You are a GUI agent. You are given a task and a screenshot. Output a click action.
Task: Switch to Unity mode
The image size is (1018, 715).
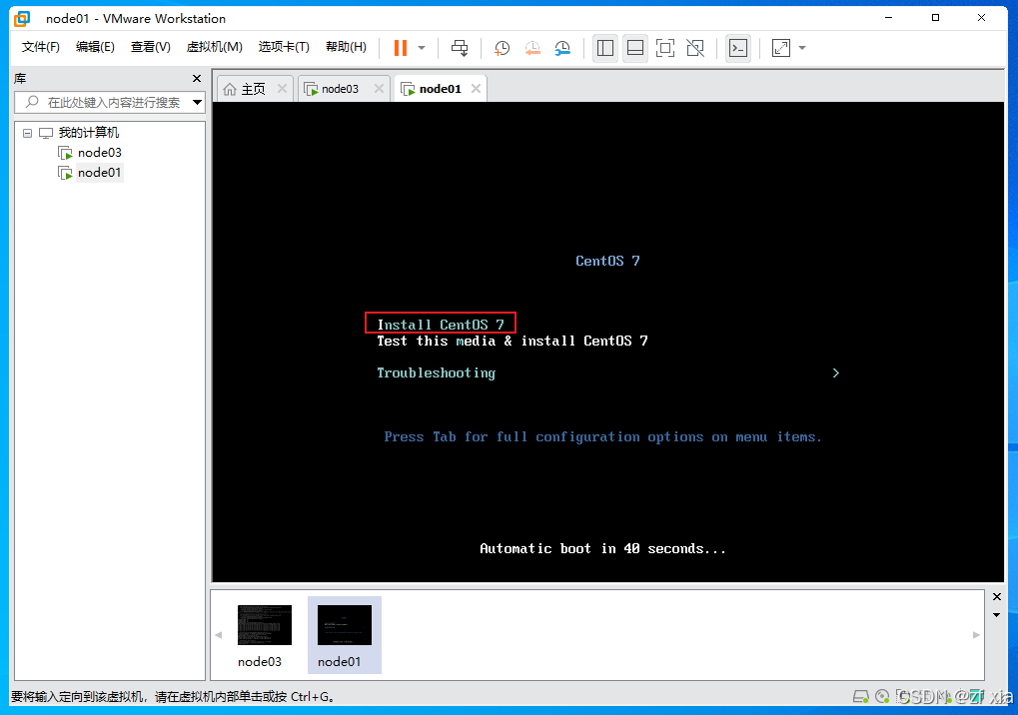click(x=695, y=48)
